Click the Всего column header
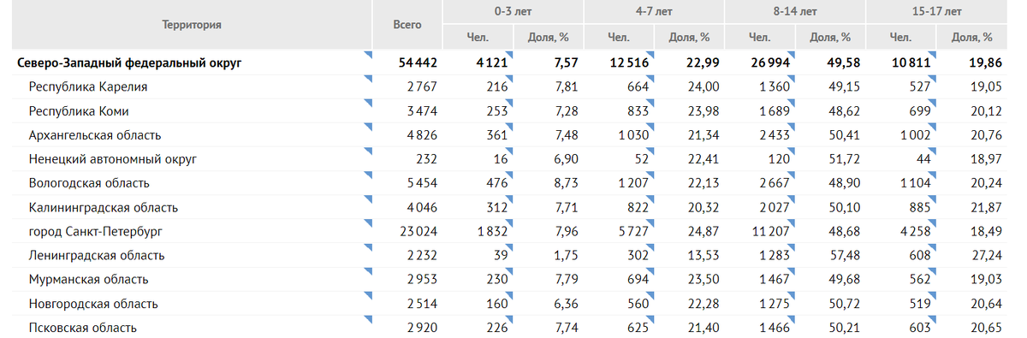Screen dimensions: 1027x338 point(407,25)
